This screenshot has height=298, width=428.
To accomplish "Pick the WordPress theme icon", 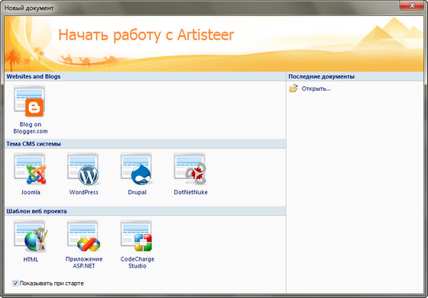I will point(83,168).
